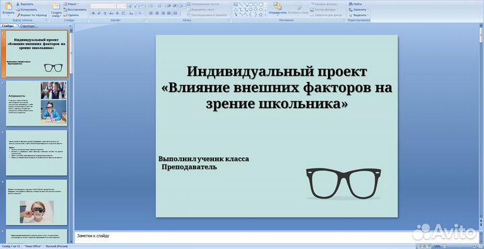Image resolution: width=484 pixels, height=249 pixels.
Task: Switch to the Слайды tab
Action: pos(7,26)
